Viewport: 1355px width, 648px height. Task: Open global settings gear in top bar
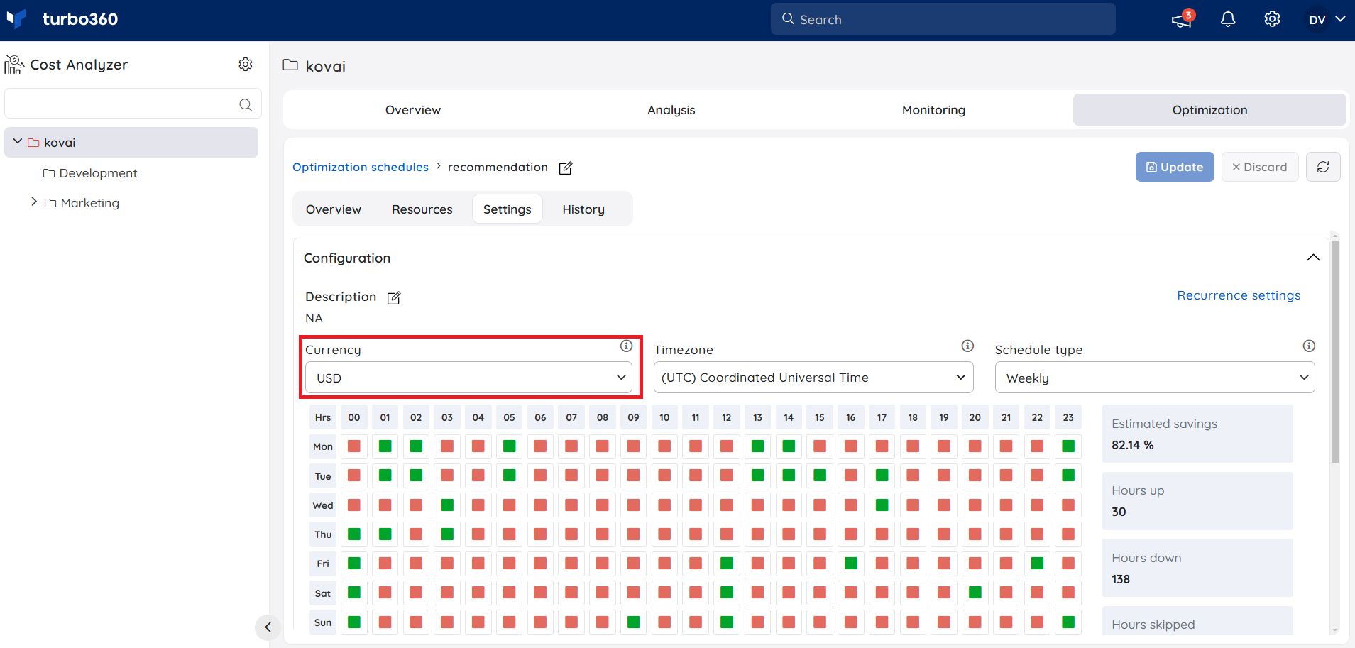(1272, 19)
